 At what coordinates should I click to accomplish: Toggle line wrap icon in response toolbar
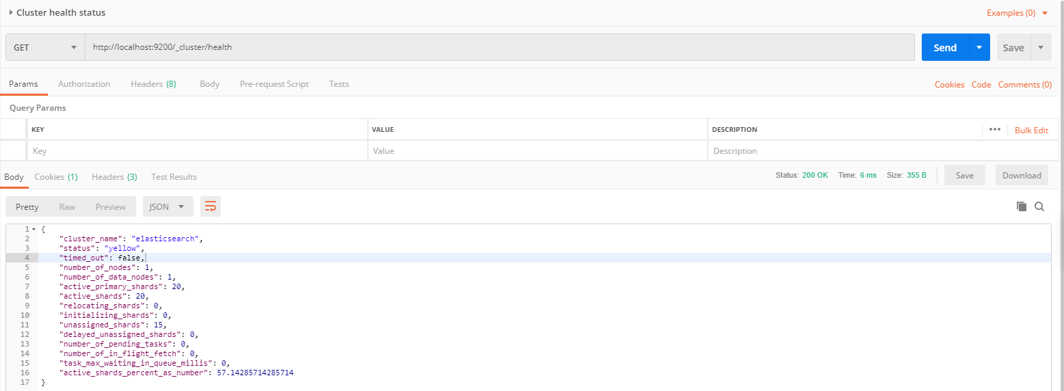(x=211, y=206)
